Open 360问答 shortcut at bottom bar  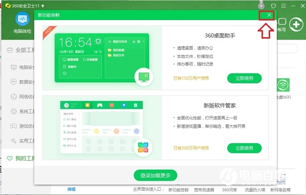(x=229, y=190)
